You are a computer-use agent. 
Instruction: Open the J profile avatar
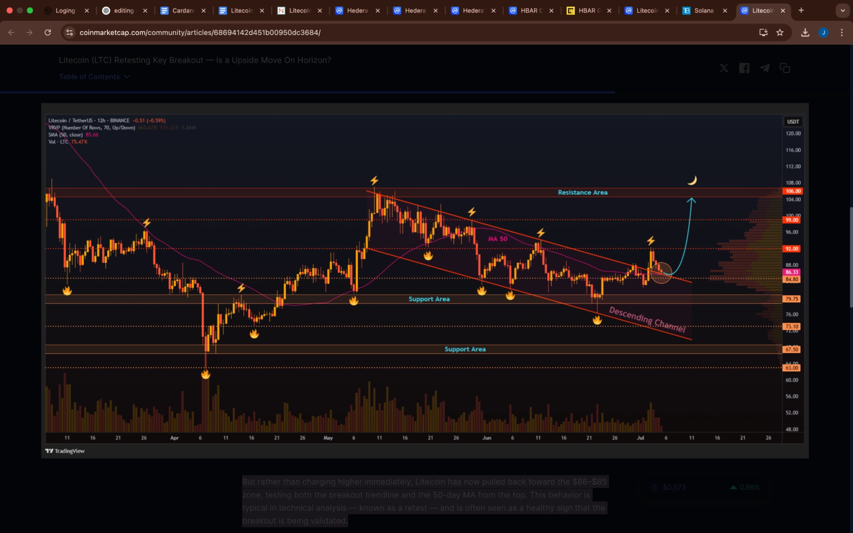tap(823, 32)
